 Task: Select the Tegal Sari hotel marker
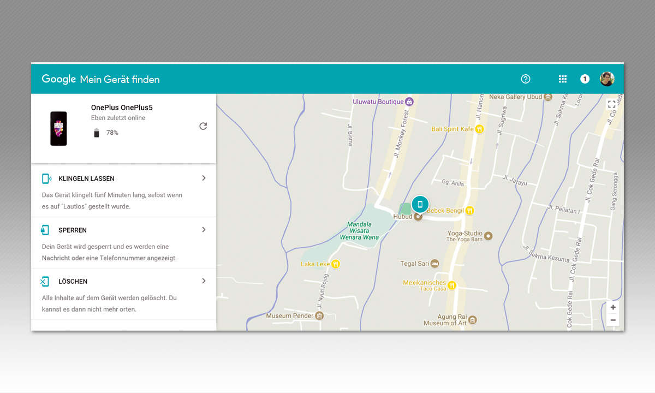pyautogui.click(x=434, y=264)
